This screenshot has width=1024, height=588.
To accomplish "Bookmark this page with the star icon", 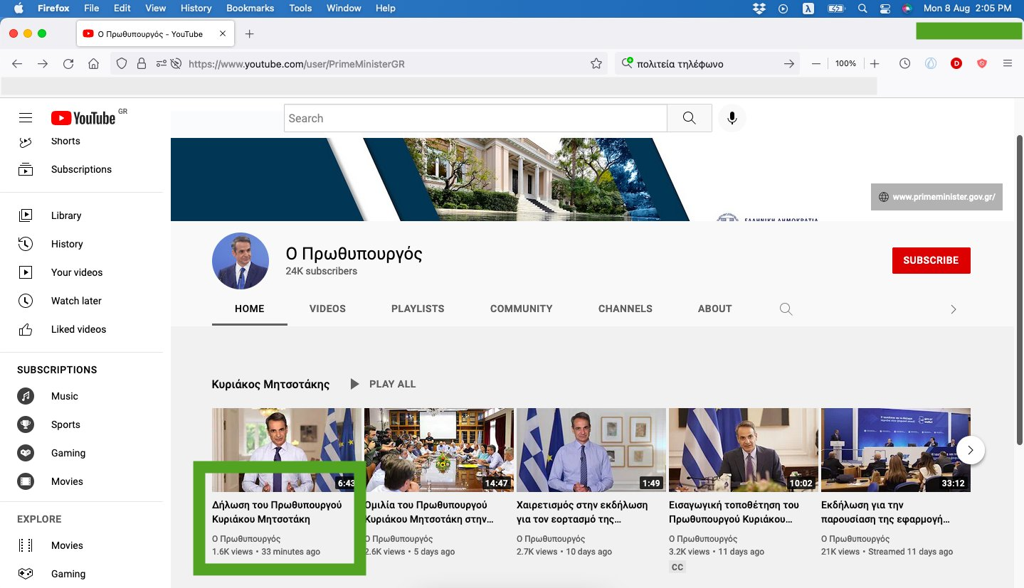I will (596, 64).
